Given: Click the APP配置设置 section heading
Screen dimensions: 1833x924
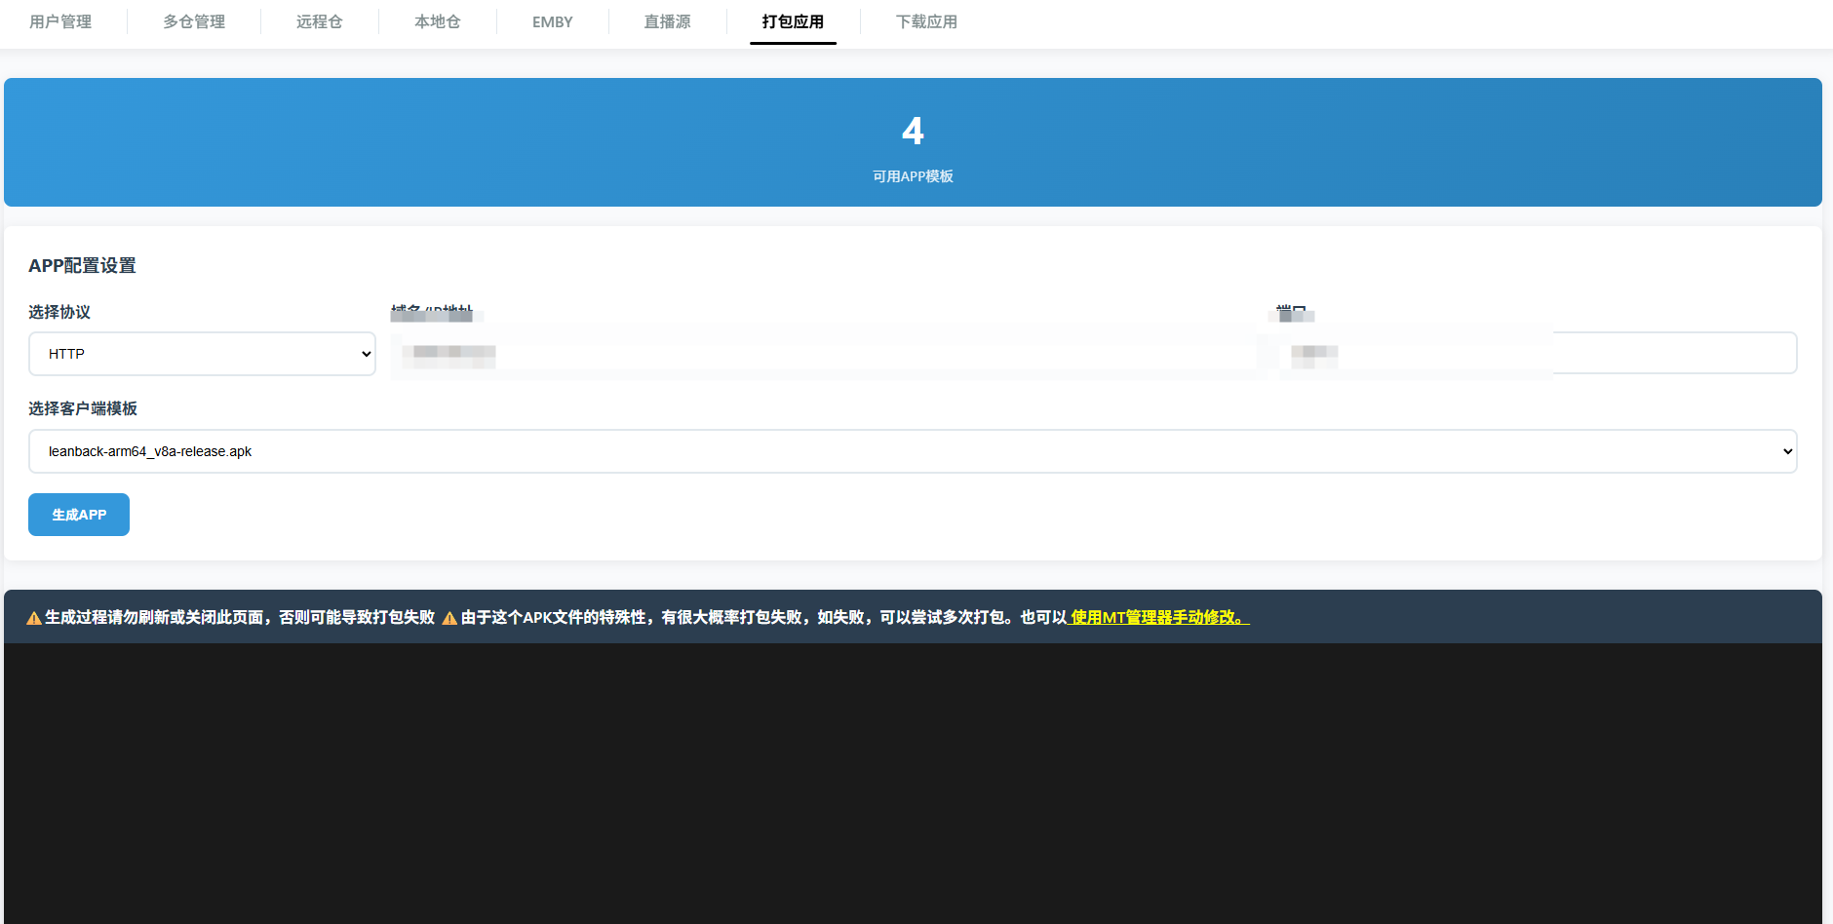Looking at the screenshot, I should tap(83, 266).
